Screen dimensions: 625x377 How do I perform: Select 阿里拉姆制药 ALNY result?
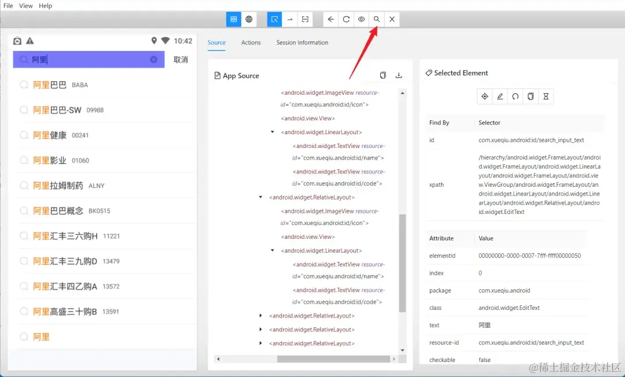point(106,186)
